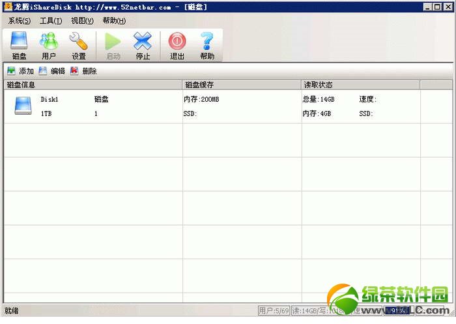Open the 视图(V) menu
The height and width of the screenshot is (324, 456).
(x=82, y=21)
